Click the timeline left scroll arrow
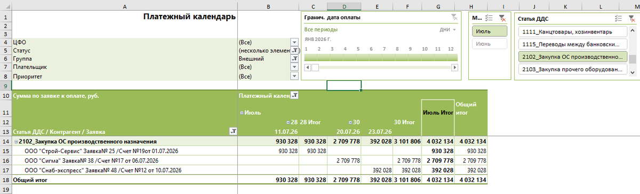640x194 pixels. [307, 68]
